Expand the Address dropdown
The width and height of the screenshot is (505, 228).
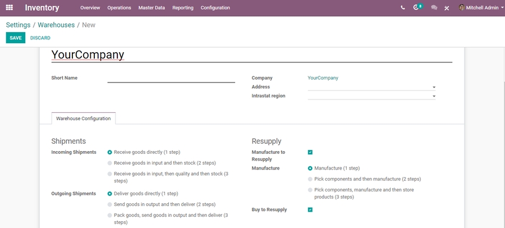(x=434, y=88)
